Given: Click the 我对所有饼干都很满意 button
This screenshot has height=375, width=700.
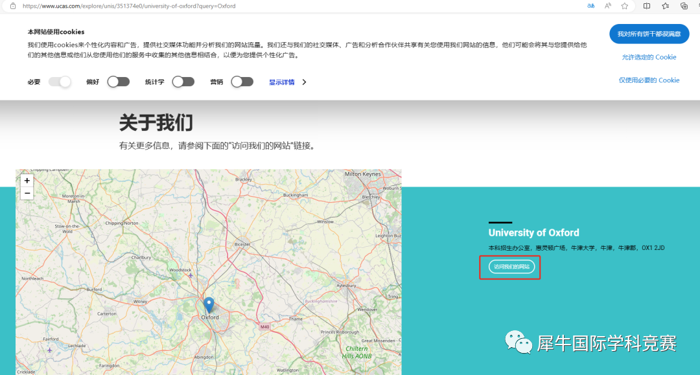Looking at the screenshot, I should tap(649, 34).
